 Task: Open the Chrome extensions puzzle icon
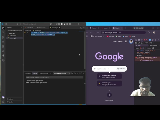tap(148, 32)
